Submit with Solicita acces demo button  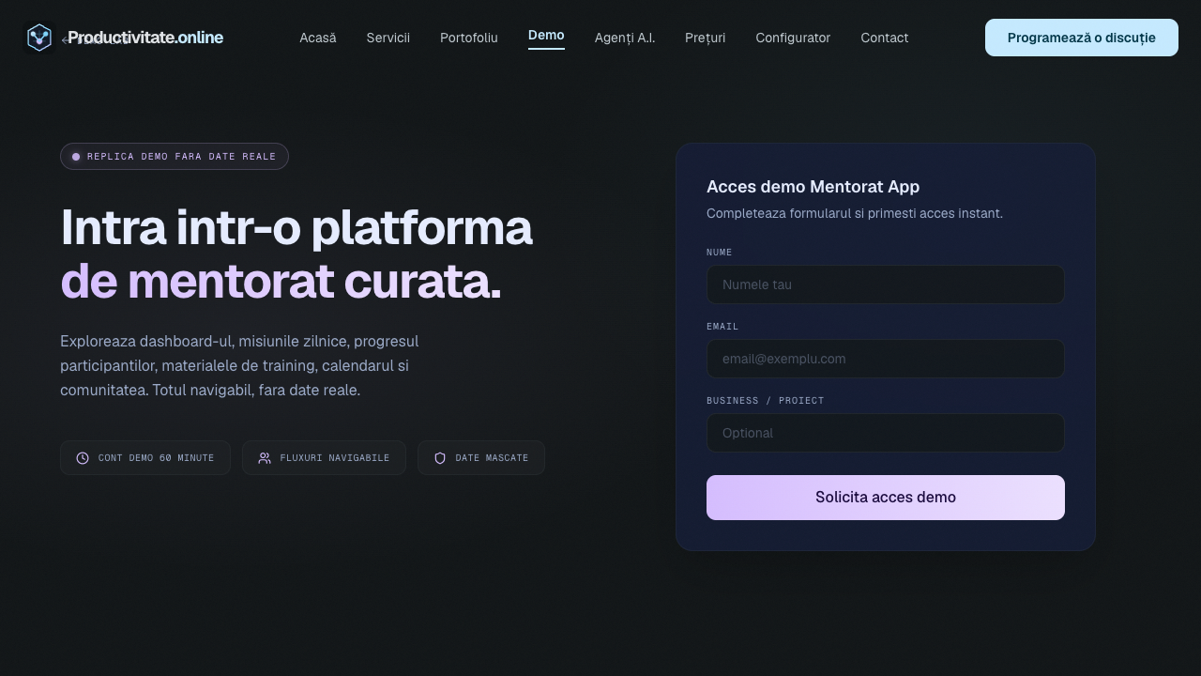point(886,498)
